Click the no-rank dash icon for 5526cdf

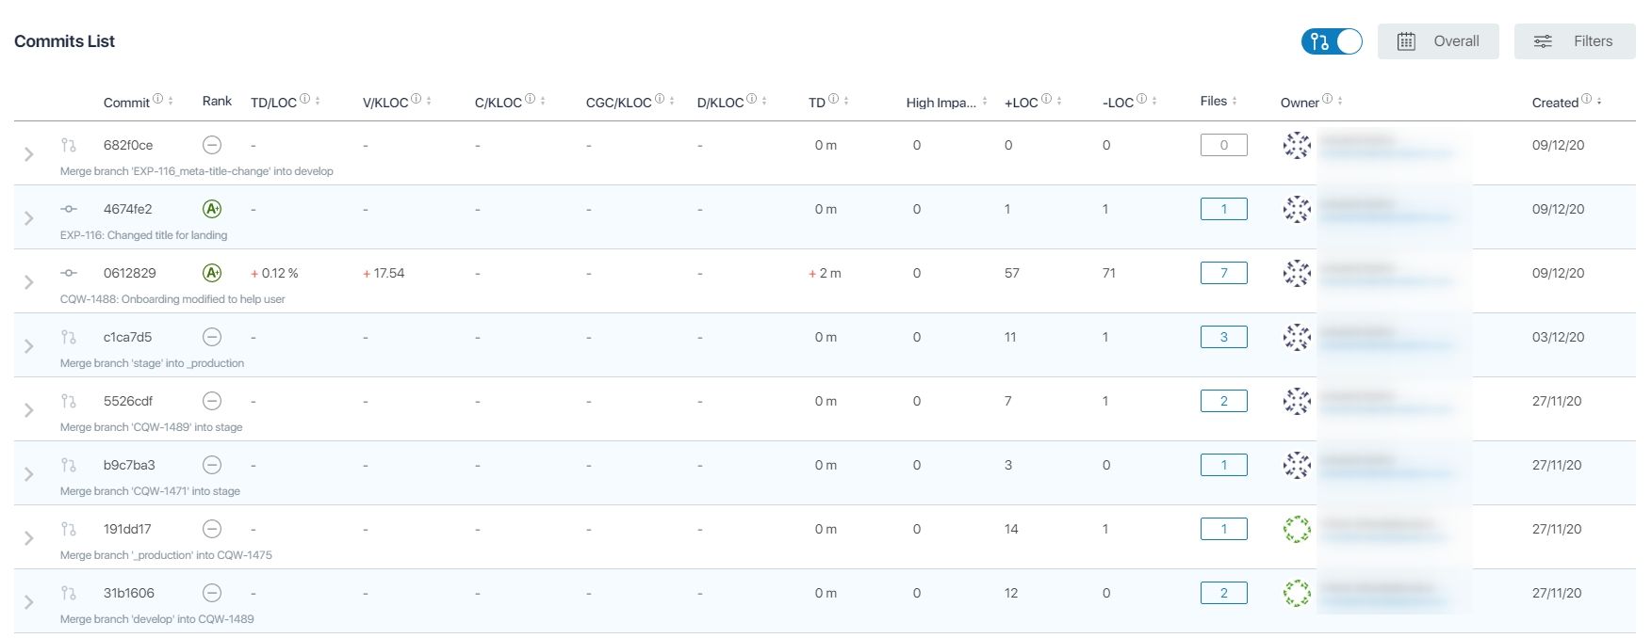(212, 401)
